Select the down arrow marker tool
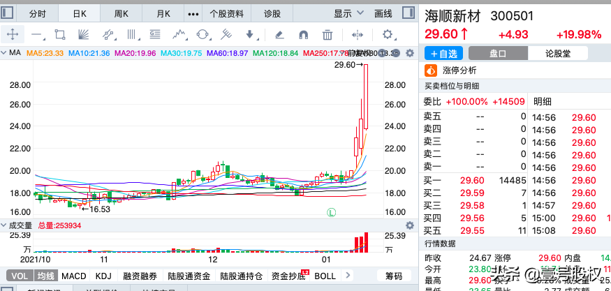The width and height of the screenshot is (611, 291). [x=250, y=35]
